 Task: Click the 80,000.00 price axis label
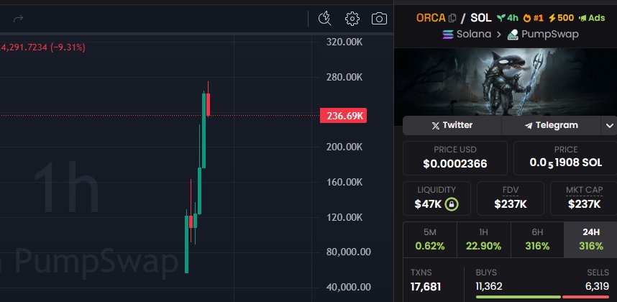348,252
